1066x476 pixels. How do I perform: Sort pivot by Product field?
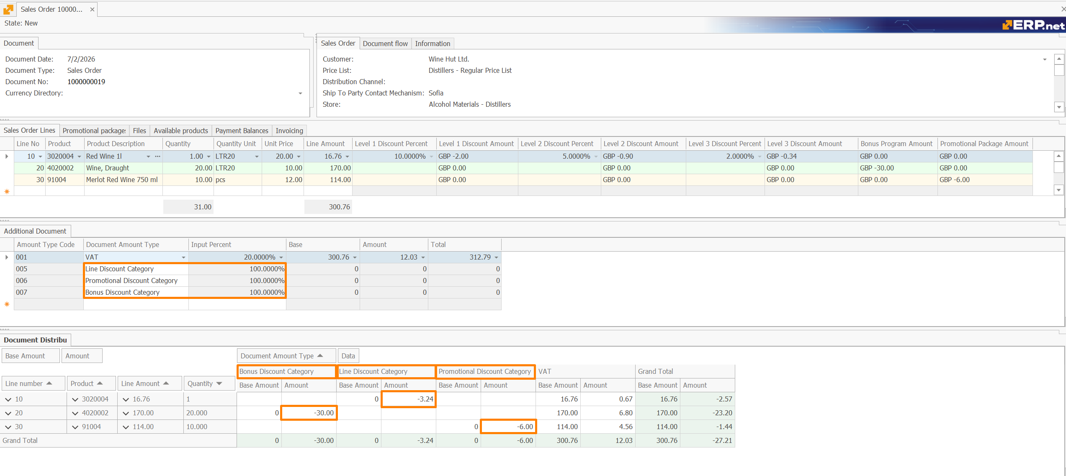click(91, 383)
